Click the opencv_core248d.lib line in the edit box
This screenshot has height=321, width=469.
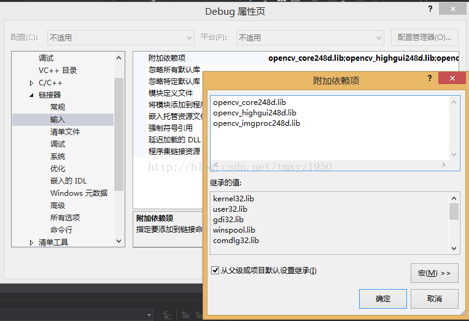(249, 102)
